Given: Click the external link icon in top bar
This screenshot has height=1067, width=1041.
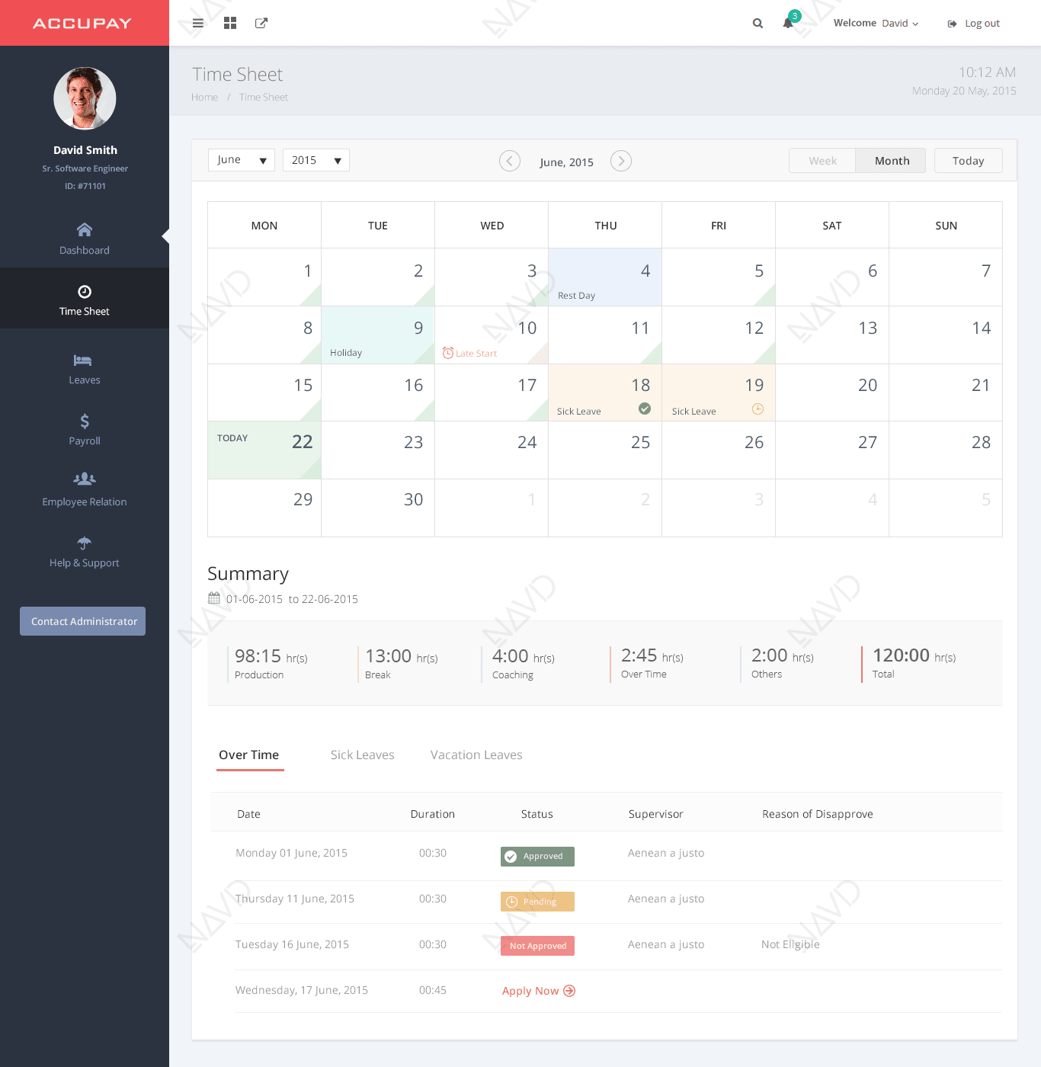Looking at the screenshot, I should point(261,23).
